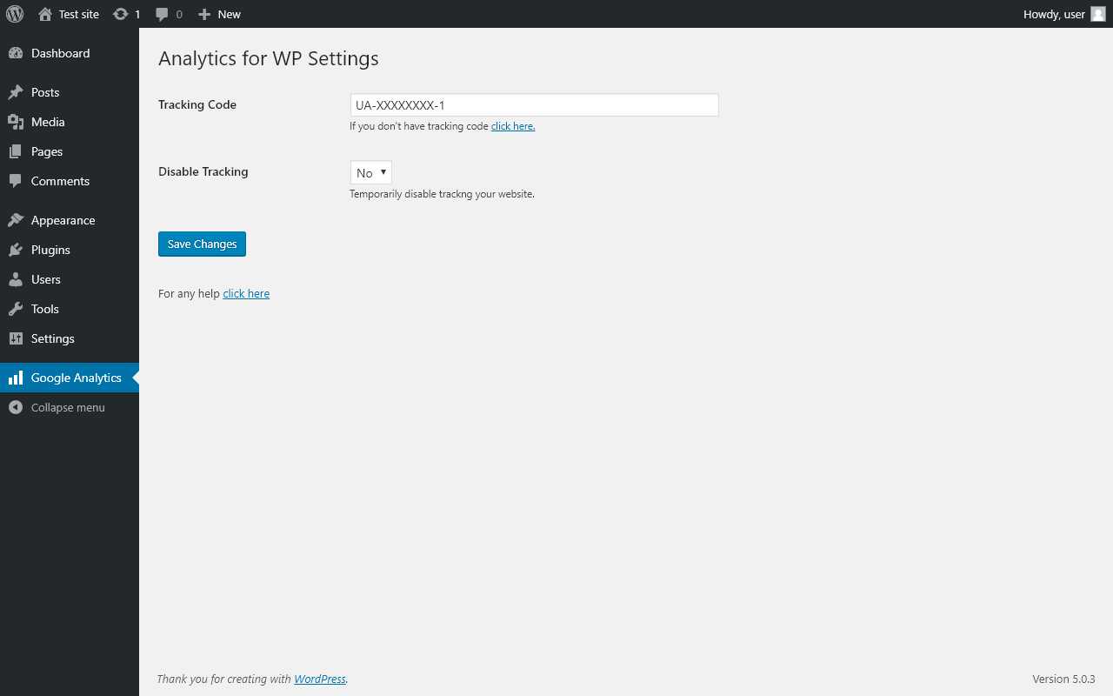The width and height of the screenshot is (1113, 696).
Task: Click the Pages icon in the sidebar
Action: [16, 151]
